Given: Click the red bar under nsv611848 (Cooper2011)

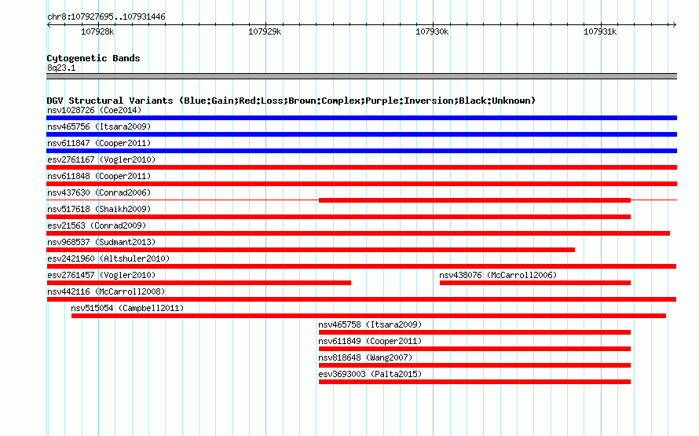Looking at the screenshot, I should tap(361, 184).
